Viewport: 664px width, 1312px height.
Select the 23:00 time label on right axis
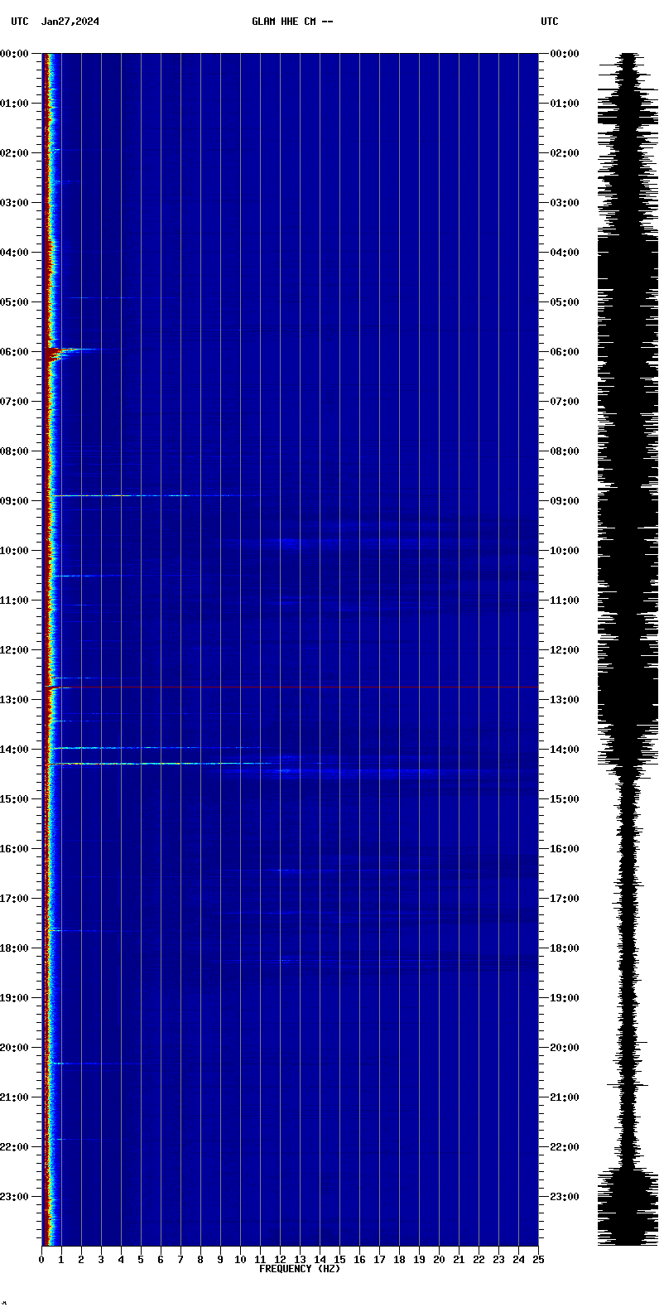[x=565, y=1197]
